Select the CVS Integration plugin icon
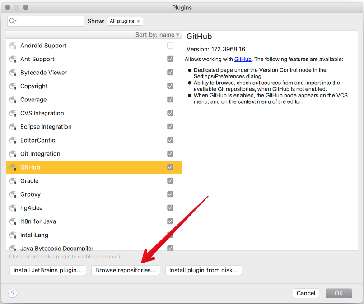Viewport: 364px width, 304px height. [13, 113]
